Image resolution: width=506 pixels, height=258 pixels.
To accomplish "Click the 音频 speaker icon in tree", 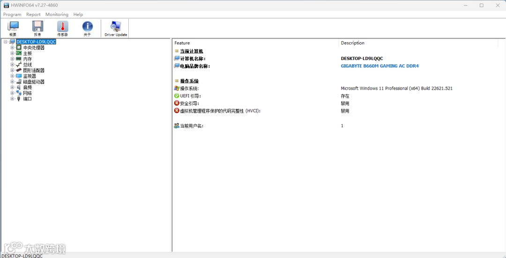I will coord(19,87).
